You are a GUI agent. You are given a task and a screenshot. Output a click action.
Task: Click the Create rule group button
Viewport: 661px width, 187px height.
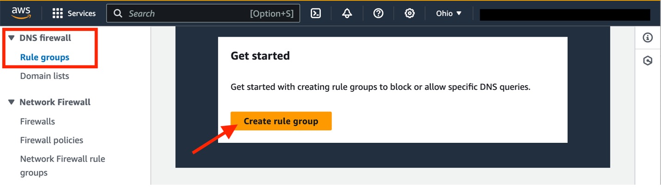pyautogui.click(x=281, y=121)
